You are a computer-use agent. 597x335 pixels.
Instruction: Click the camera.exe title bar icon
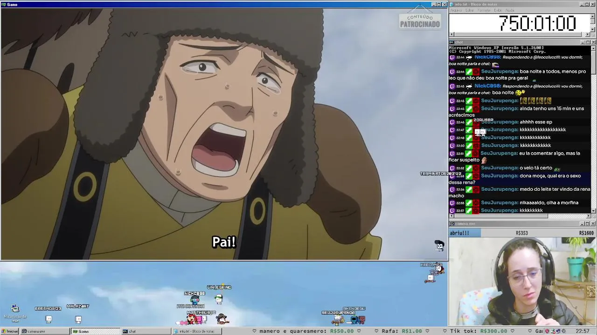[452, 224]
